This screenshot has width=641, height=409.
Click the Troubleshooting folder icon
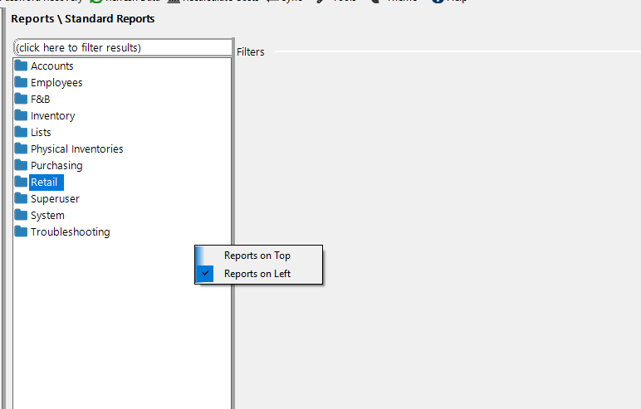(x=21, y=231)
